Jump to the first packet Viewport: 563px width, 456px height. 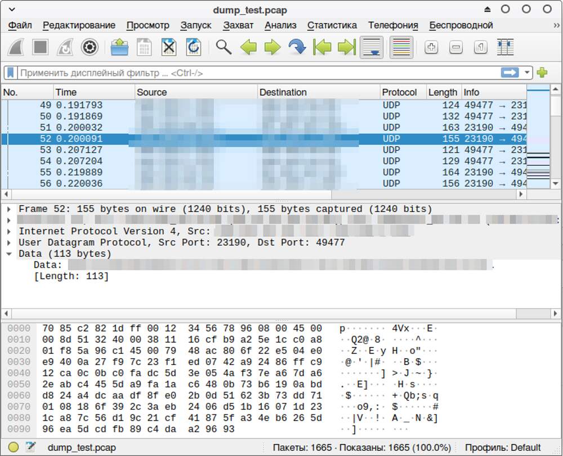coord(322,47)
